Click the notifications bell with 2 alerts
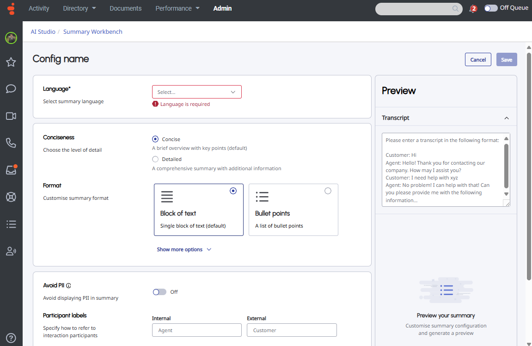Viewport: 532px width, 346px height. (x=472, y=9)
